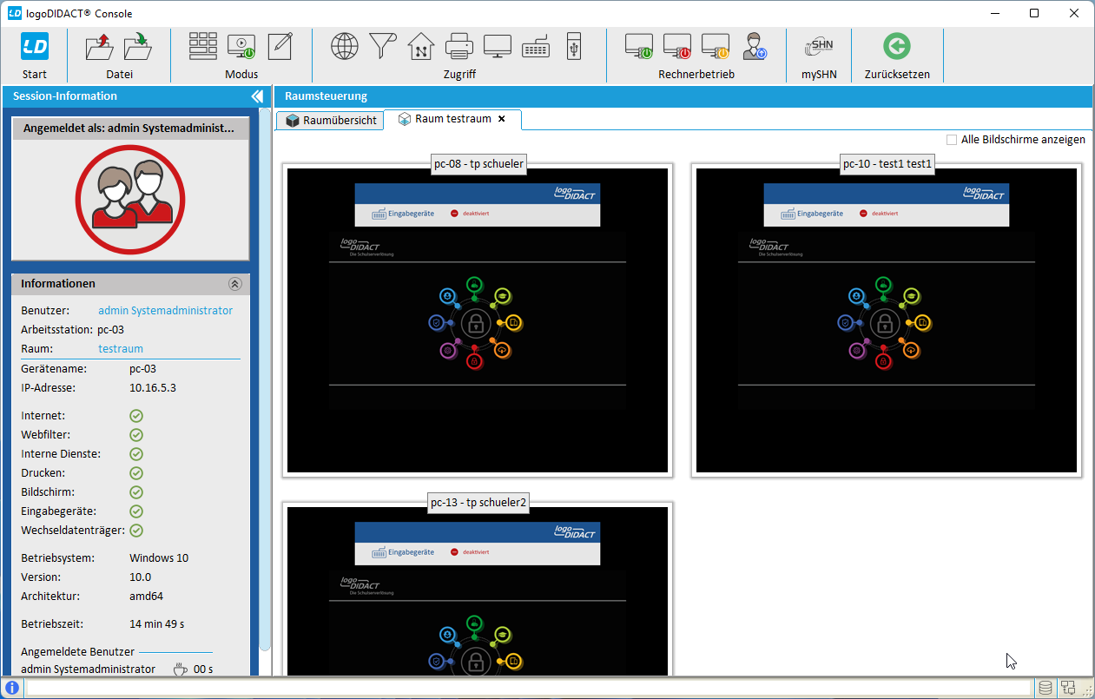Click the 'amd64' architecture value
Screen dimensions: 1095x699
146,597
